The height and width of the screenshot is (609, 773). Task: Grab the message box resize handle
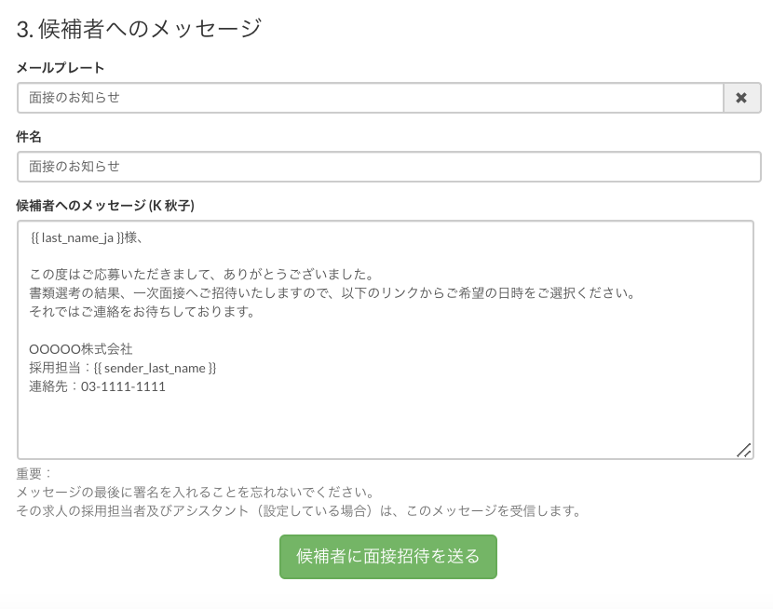pos(743,450)
